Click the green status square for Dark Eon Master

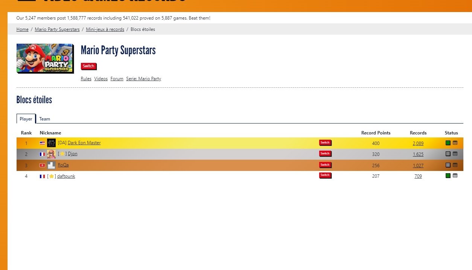(x=448, y=143)
